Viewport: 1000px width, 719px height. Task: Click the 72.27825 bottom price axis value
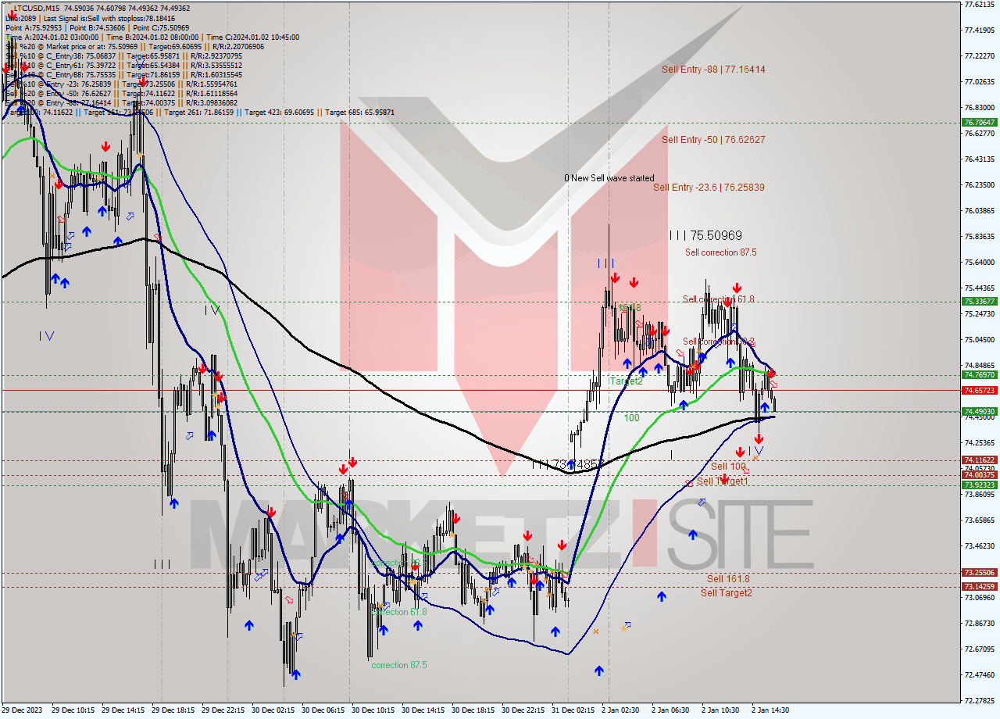[980, 701]
